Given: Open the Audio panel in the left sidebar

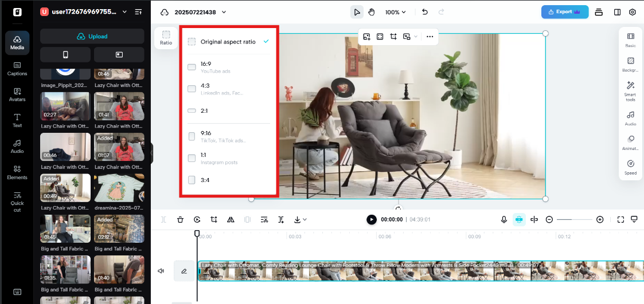Looking at the screenshot, I should (17, 147).
